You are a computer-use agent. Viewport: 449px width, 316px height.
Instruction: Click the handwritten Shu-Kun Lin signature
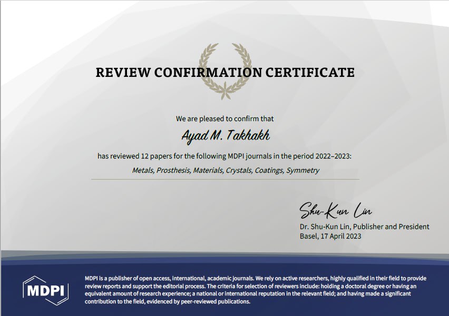tap(336, 210)
